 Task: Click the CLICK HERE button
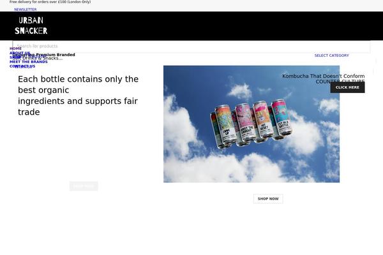tap(347, 87)
